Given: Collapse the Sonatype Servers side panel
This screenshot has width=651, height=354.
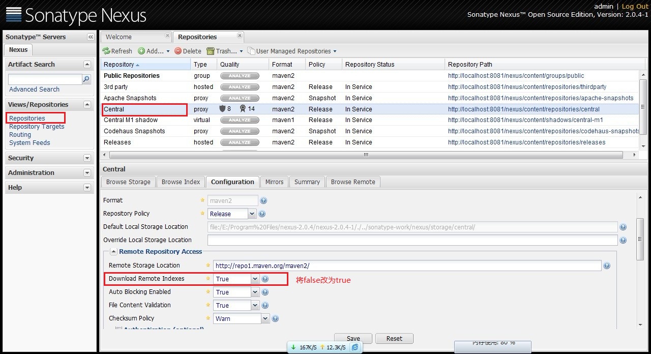Looking at the screenshot, I should pyautogui.click(x=91, y=37).
